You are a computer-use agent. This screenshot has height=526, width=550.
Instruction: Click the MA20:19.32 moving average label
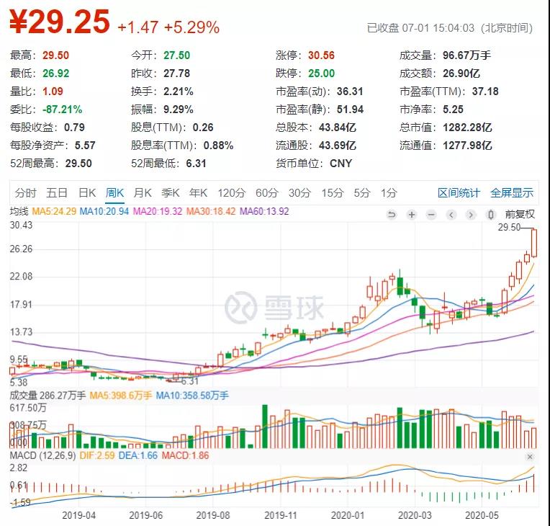tap(158, 211)
